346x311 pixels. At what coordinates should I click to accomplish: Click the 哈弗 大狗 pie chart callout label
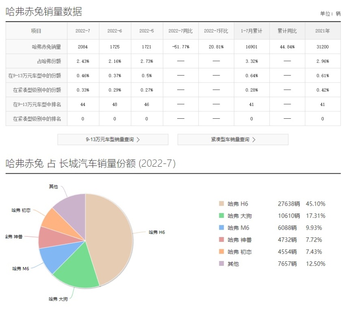coord(58,299)
